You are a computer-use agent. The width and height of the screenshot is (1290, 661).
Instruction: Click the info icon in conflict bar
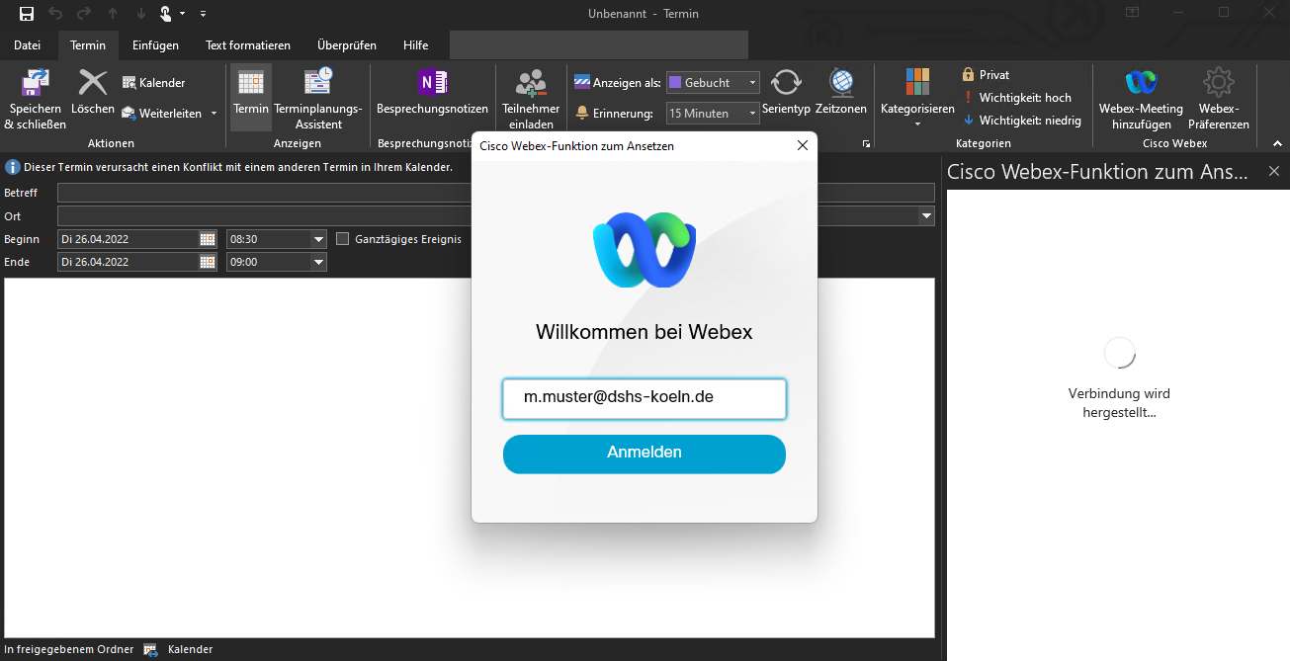13,167
